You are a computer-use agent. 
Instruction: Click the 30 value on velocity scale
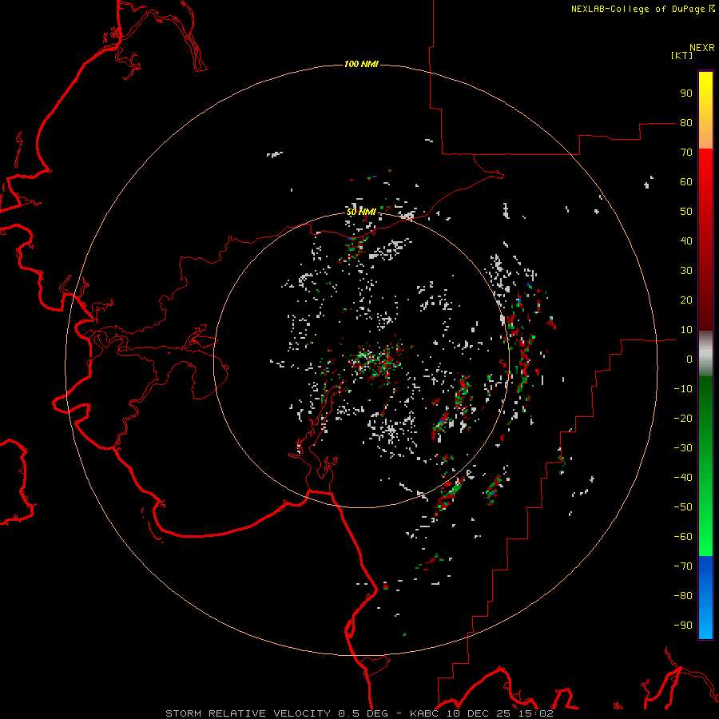click(x=686, y=271)
